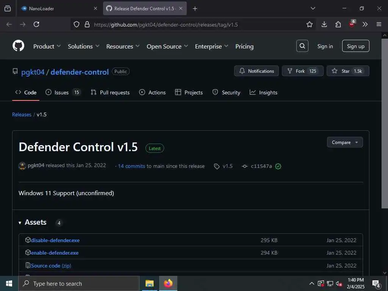Open the Insights tab
388x291 pixels.
click(264, 92)
